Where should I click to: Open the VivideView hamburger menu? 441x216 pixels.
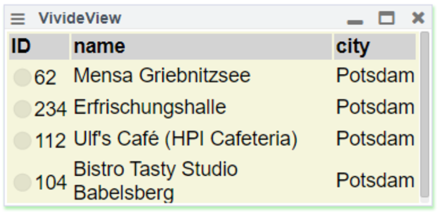pos(18,19)
